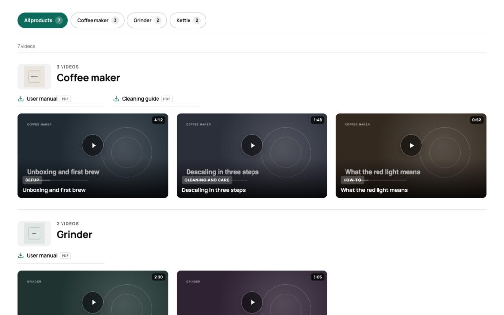
Task: Play the Descaling in three steps video
Action: coord(252,145)
